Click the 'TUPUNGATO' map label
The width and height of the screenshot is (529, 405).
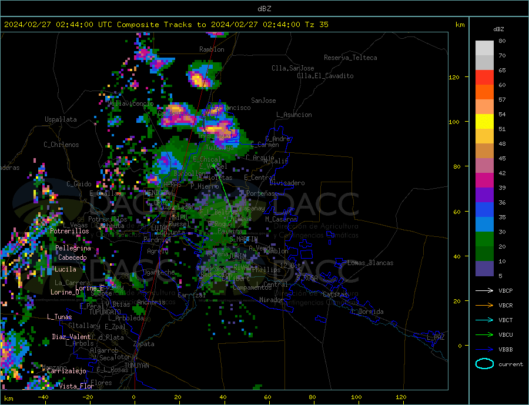(x=105, y=312)
